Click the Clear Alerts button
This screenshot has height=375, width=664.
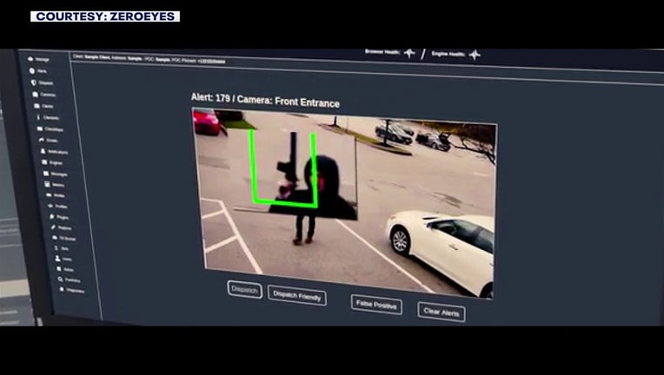pyautogui.click(x=442, y=312)
